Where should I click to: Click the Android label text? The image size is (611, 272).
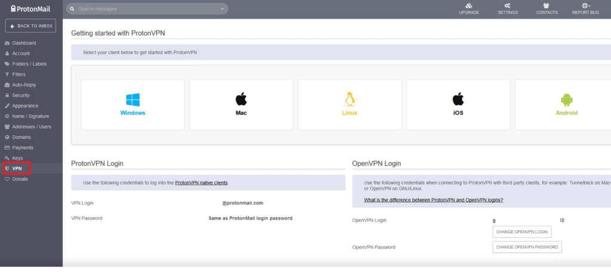[x=567, y=113]
